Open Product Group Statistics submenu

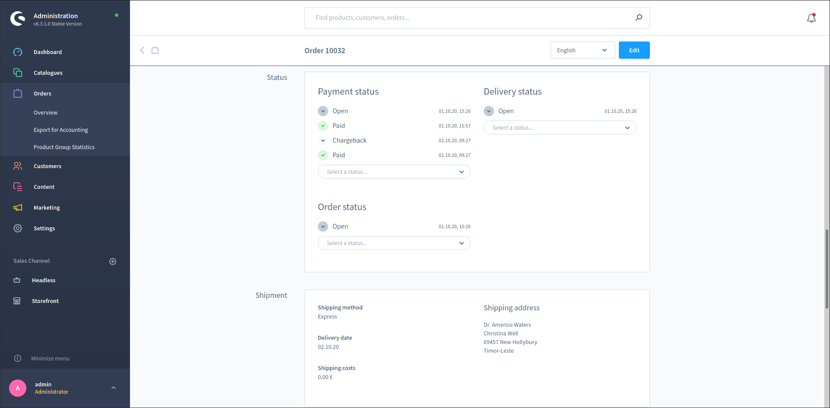[64, 147]
